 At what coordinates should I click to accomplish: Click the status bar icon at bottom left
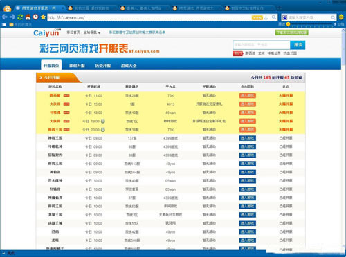(3, 254)
